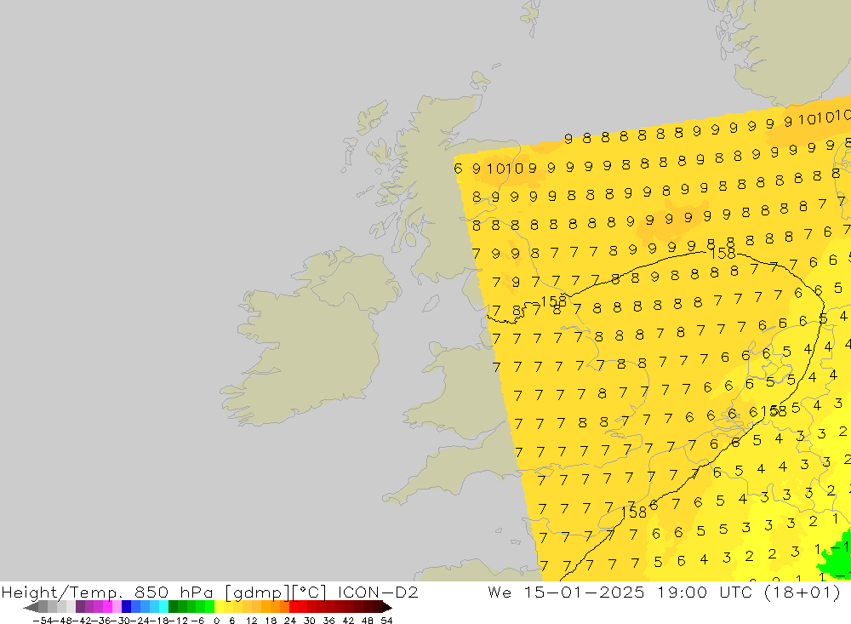The height and width of the screenshot is (624, 851).
Task: Click the time '19:00'
Action: click(682, 592)
